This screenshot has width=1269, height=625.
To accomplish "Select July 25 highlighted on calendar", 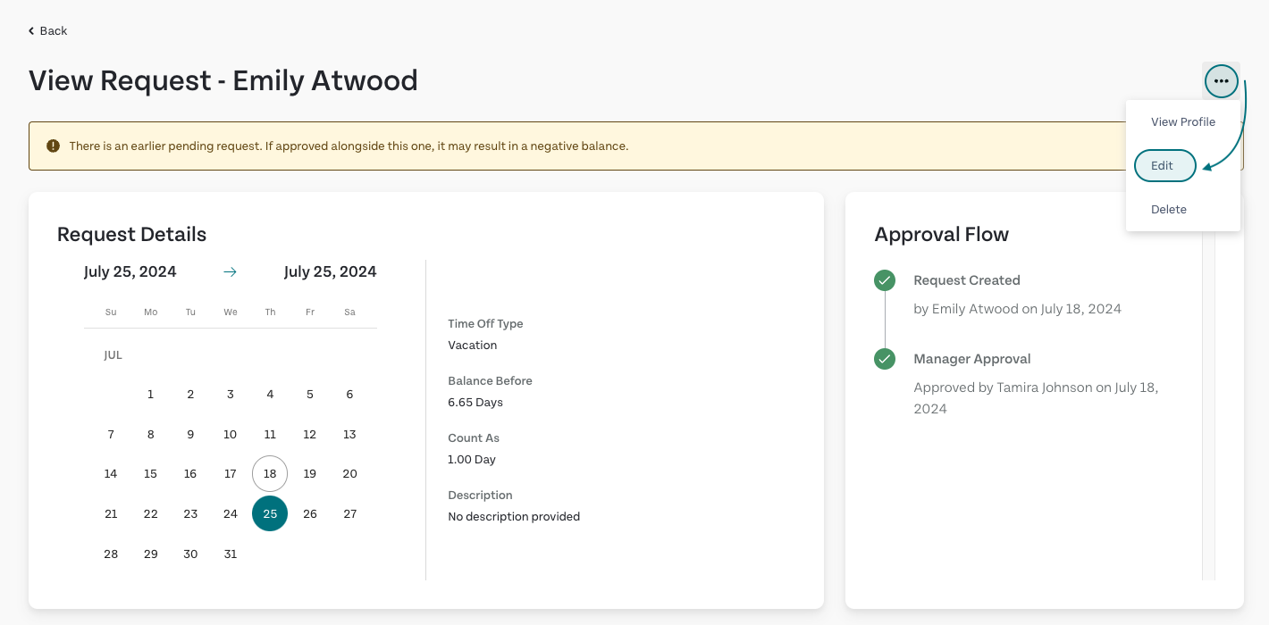I will (270, 513).
